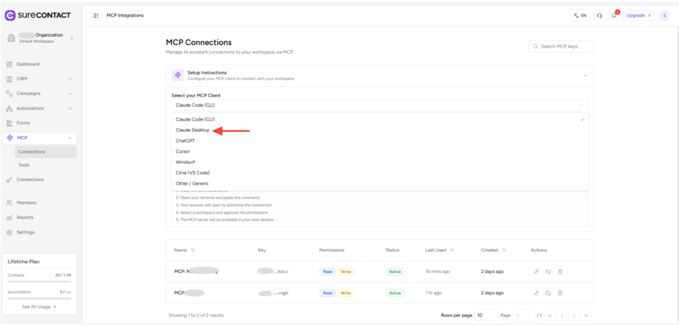Click the Forms sidebar icon

pyautogui.click(x=9, y=123)
